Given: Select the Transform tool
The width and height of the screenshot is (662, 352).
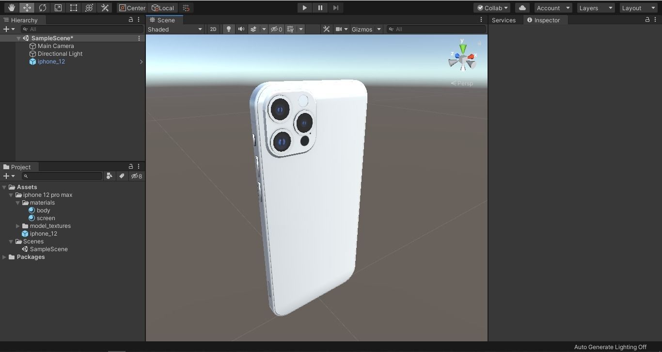Looking at the screenshot, I should [x=89, y=8].
